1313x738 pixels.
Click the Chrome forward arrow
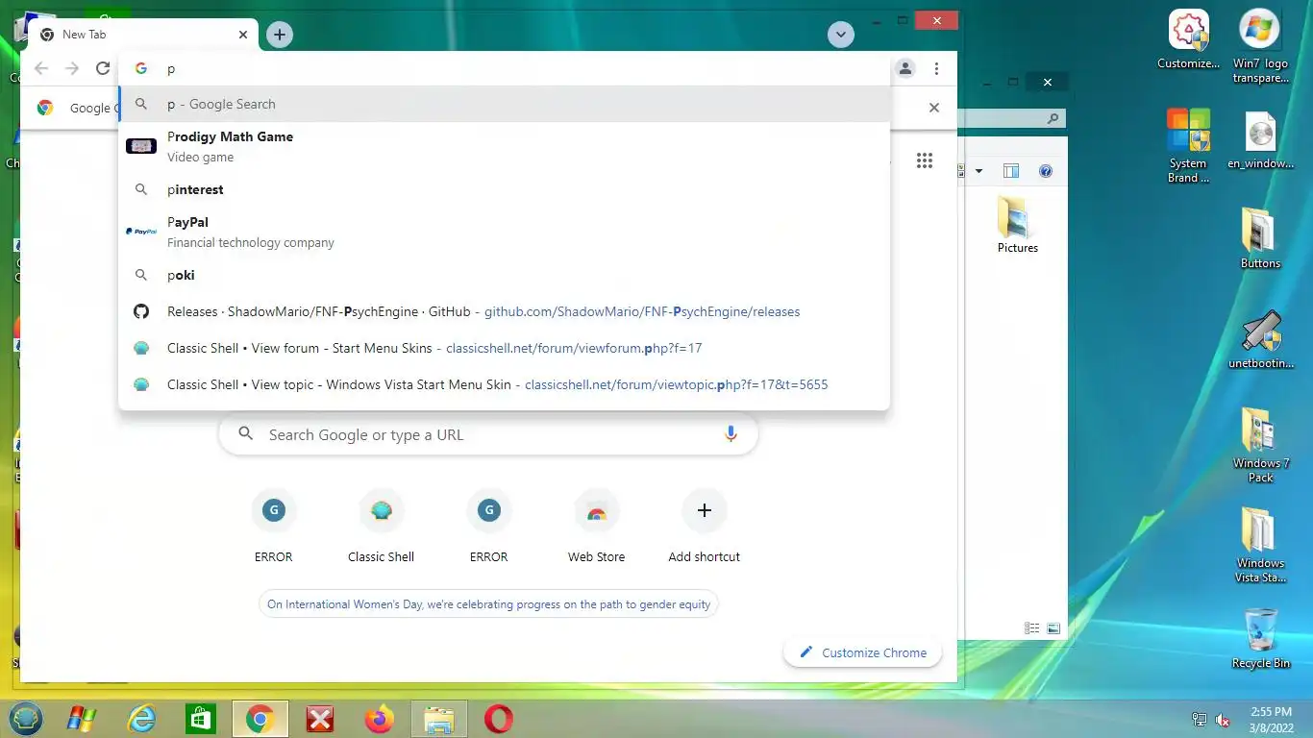pyautogui.click(x=72, y=68)
